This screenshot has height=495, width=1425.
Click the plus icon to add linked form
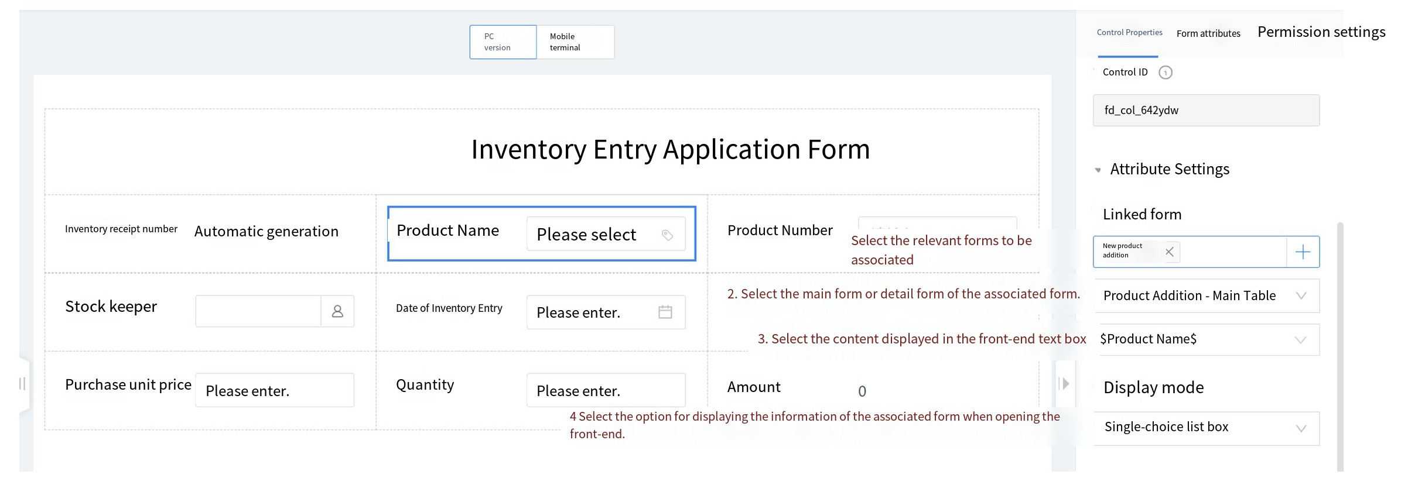pyautogui.click(x=1303, y=252)
